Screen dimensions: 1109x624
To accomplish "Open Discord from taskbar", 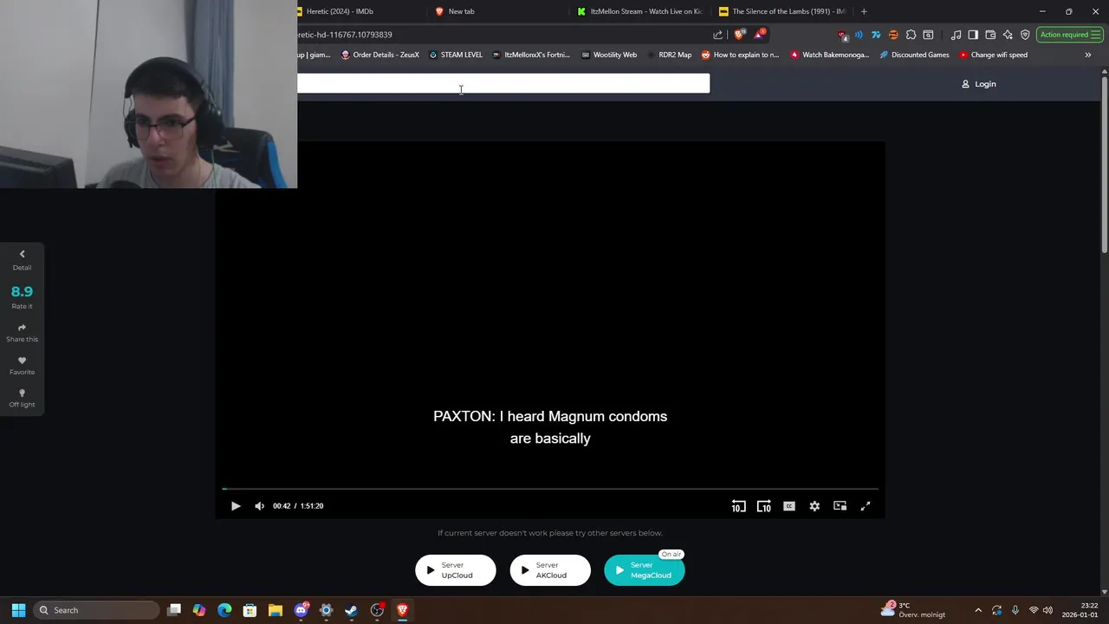I will coord(301,610).
